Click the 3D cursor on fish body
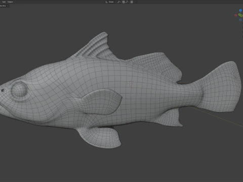The image size is (243, 182). [130, 84]
